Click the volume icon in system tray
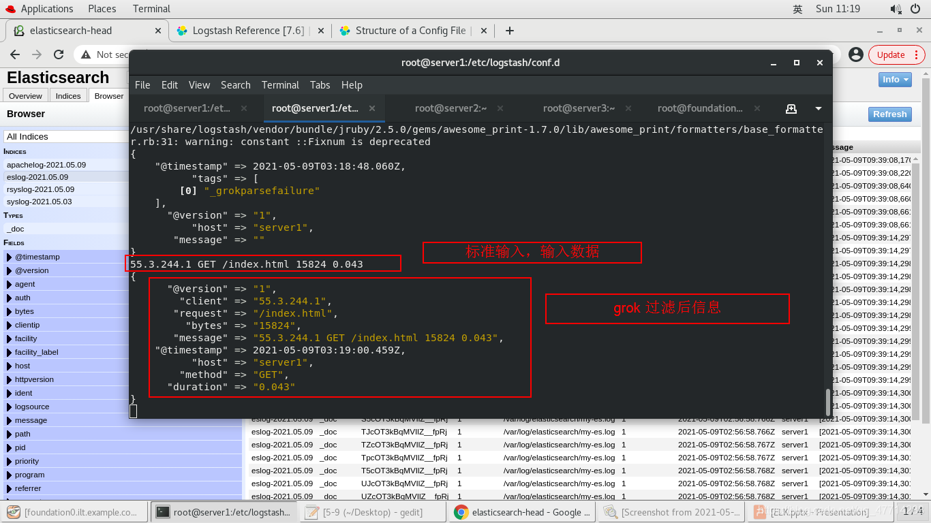Screen dimensions: 931x523 point(896,9)
